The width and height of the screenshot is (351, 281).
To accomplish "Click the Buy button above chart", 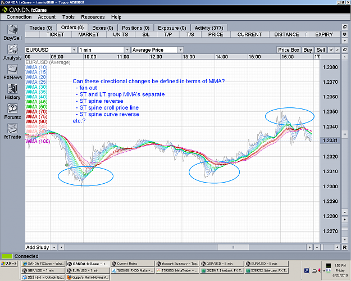I will tap(308, 50).
